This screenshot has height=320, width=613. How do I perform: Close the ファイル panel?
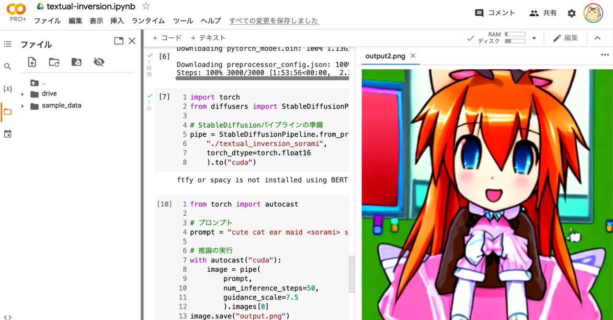coord(132,41)
